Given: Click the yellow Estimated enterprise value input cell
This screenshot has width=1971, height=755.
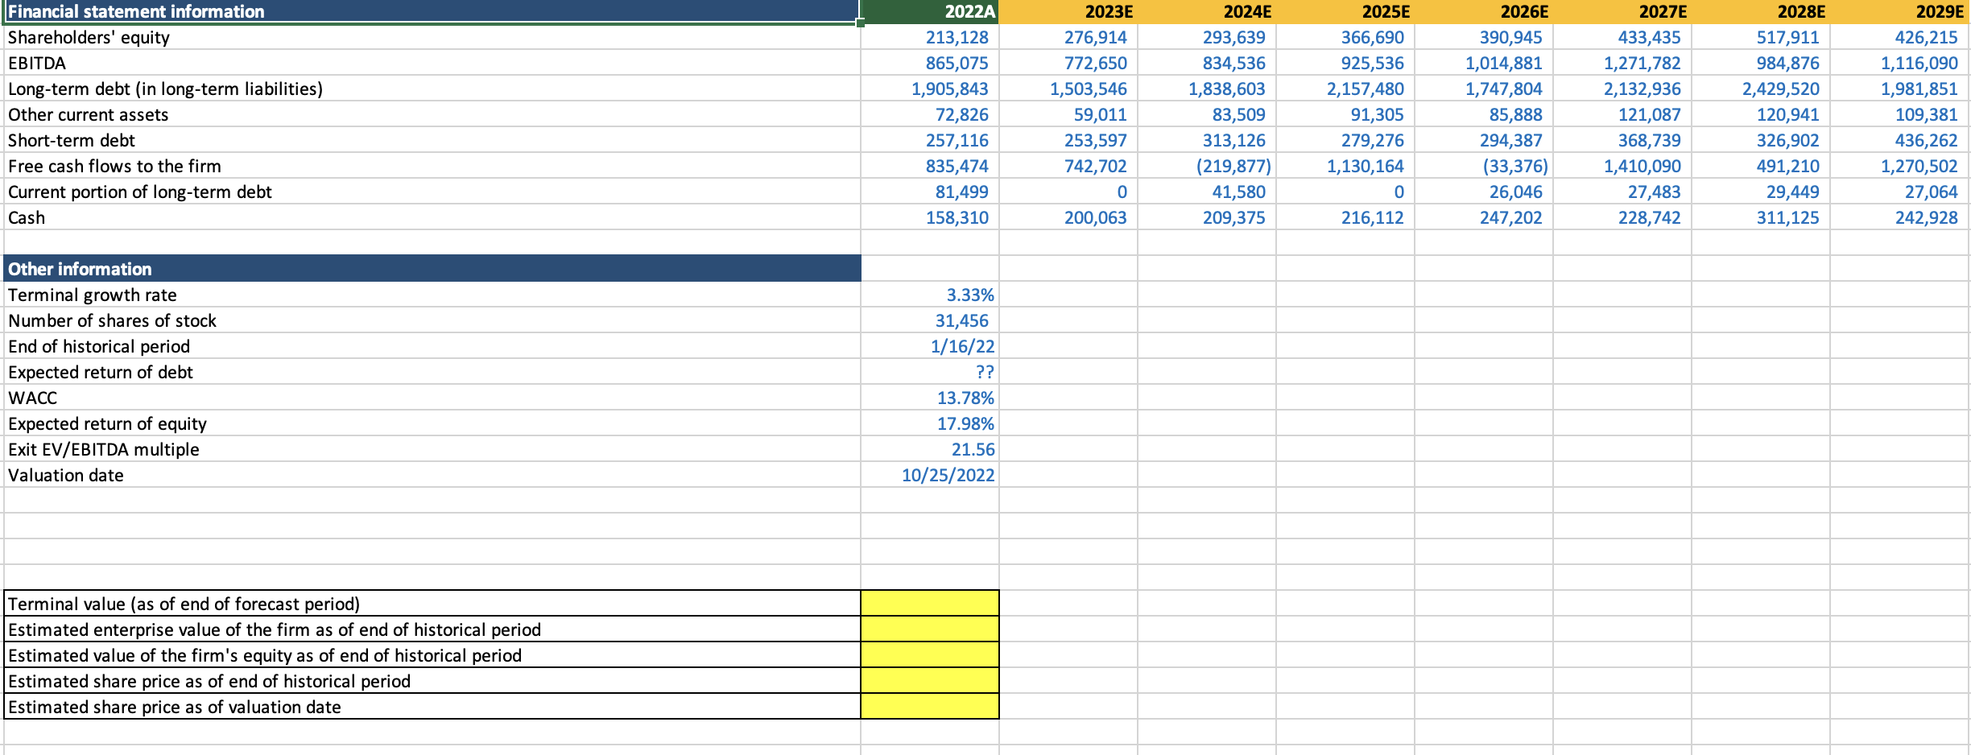Looking at the screenshot, I should coord(930,629).
